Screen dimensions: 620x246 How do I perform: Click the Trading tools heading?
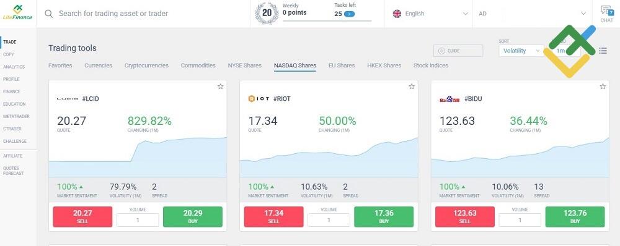pyautogui.click(x=73, y=48)
